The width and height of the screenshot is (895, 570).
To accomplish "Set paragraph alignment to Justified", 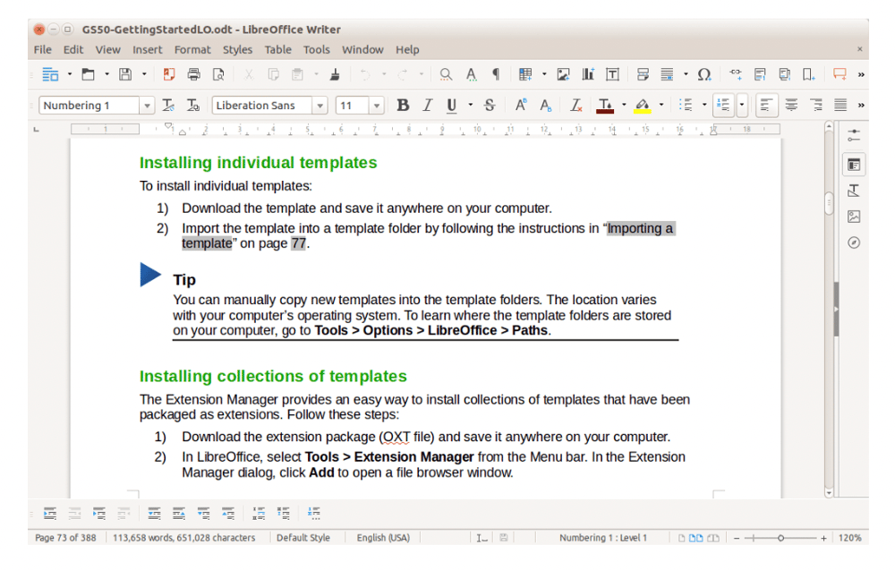I will pyautogui.click(x=840, y=105).
